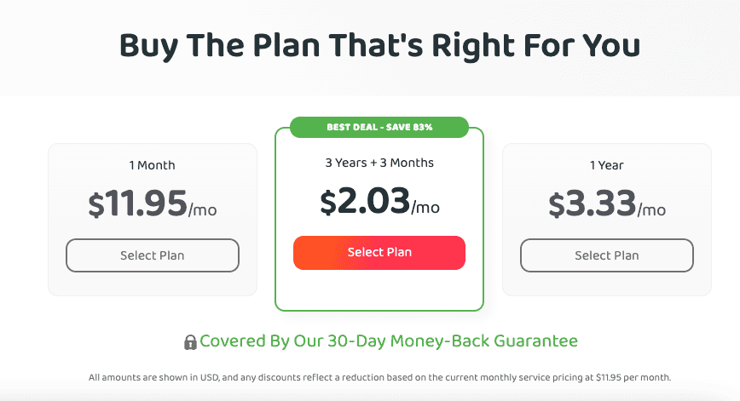Select Plan for the 1 Month option

click(x=153, y=255)
